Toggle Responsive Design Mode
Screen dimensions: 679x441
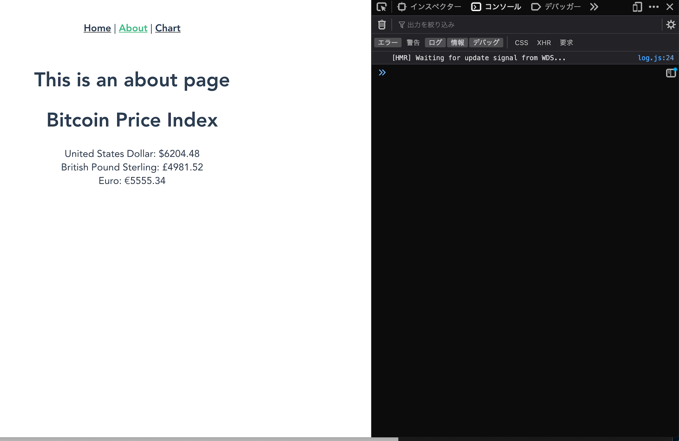[x=637, y=7]
